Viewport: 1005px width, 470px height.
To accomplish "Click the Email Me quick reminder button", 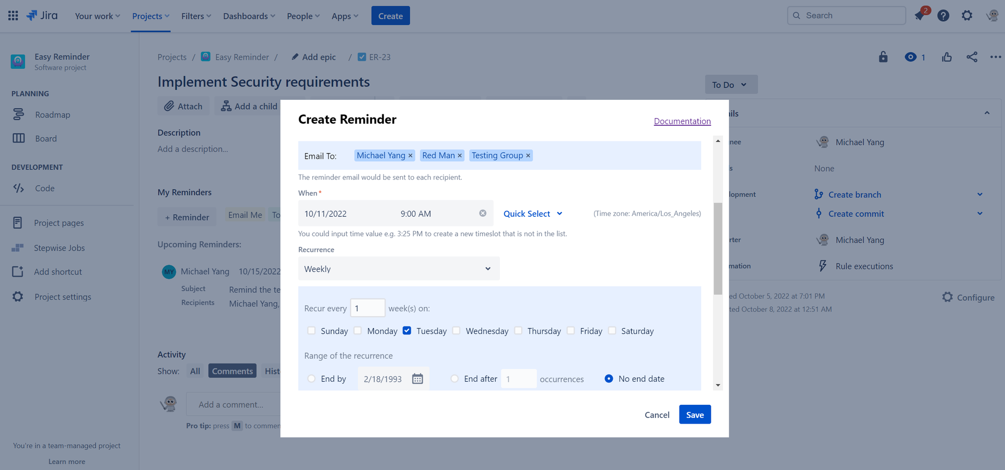I will tap(245, 215).
